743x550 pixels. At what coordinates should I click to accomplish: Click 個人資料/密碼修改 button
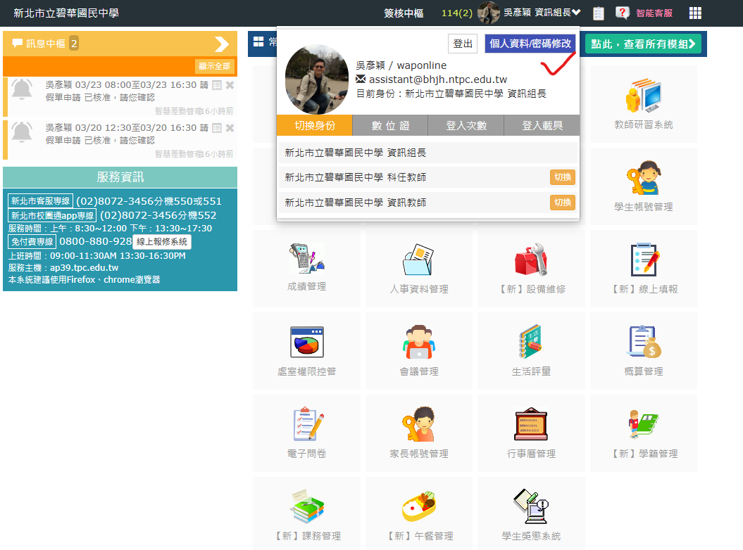pos(530,44)
